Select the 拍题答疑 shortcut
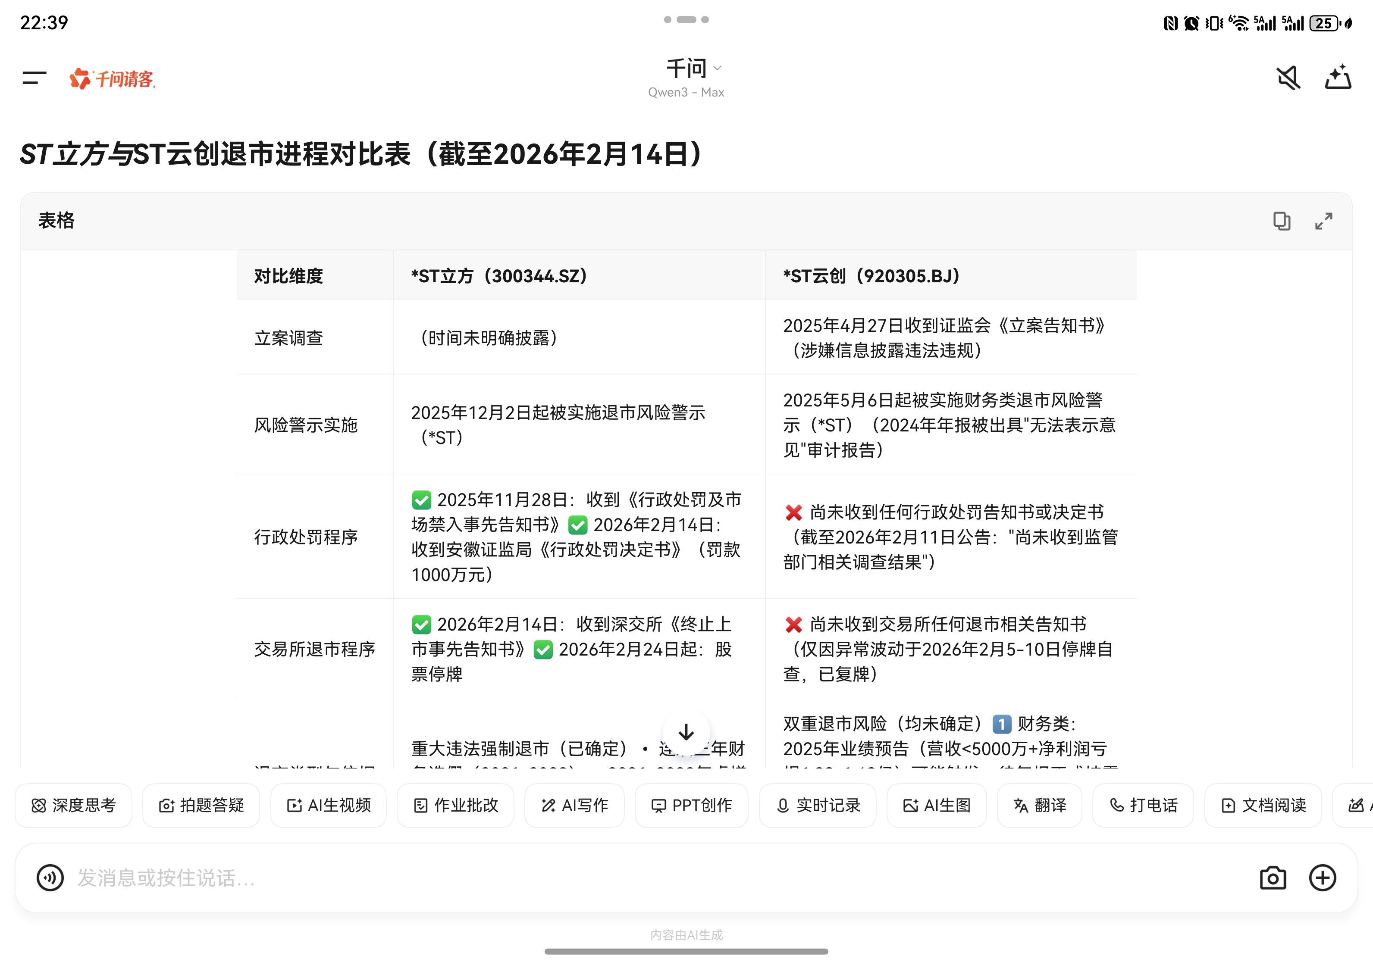This screenshot has width=1373, height=962. pos(201,806)
